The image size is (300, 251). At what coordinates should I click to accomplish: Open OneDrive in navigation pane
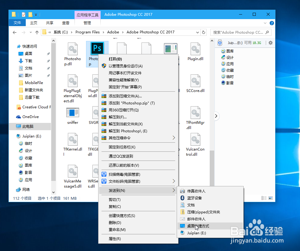tap(28, 117)
